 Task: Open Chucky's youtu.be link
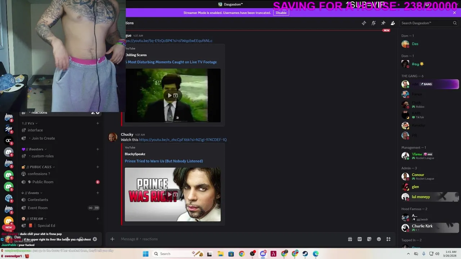183,140
